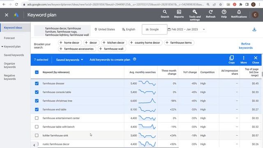
Task: Sort by Avg. monthly searches column
Action: [x=143, y=72]
